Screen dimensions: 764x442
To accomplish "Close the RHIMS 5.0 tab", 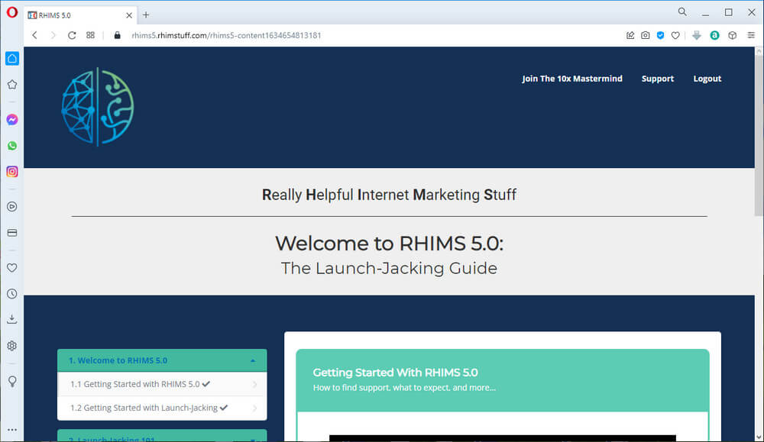I will click(x=129, y=15).
